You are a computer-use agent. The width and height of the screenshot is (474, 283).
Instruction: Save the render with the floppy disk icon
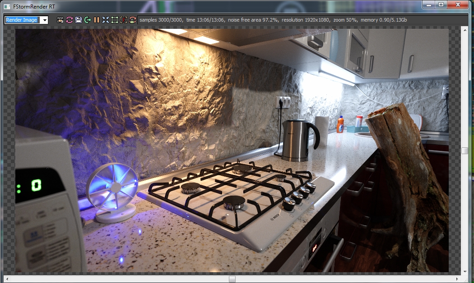(79, 20)
